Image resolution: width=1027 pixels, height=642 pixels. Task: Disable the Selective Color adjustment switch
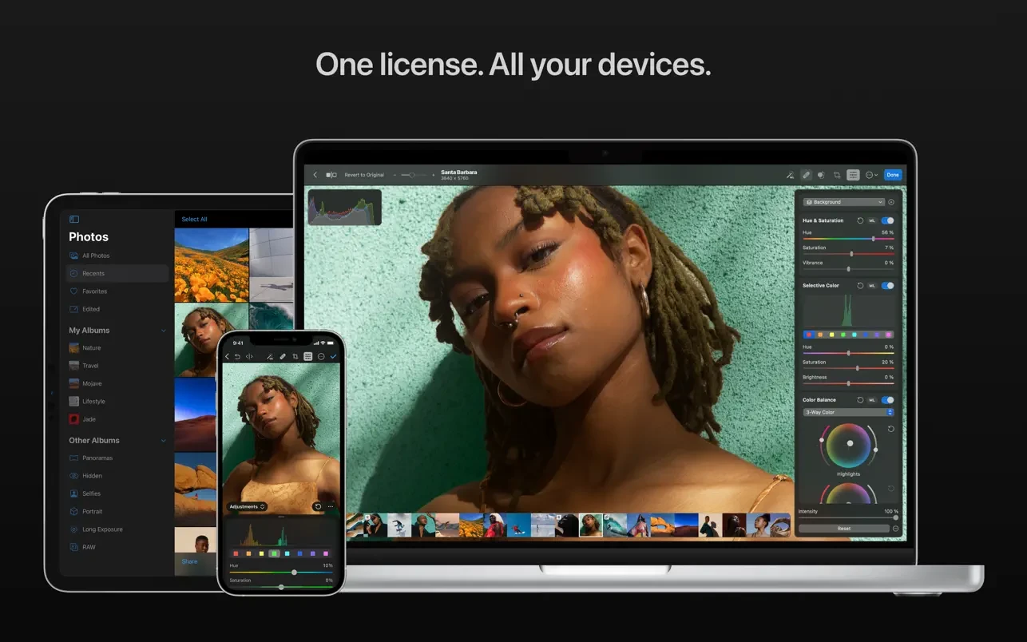887,285
